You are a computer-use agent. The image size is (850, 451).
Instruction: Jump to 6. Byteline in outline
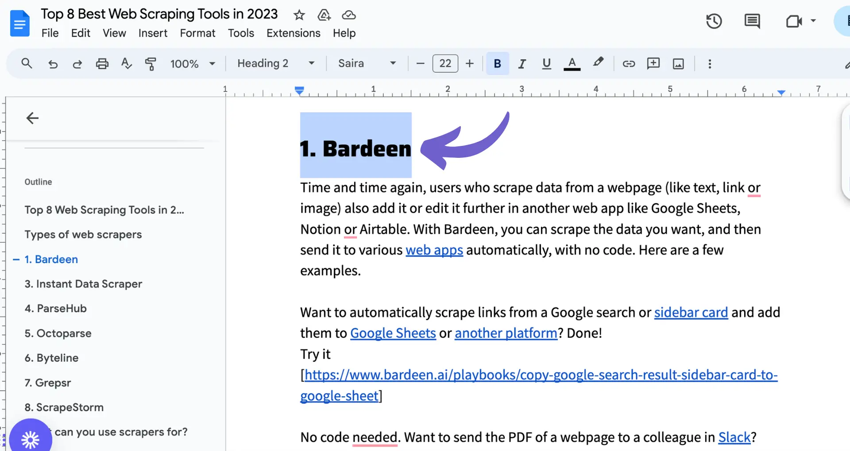(51, 358)
